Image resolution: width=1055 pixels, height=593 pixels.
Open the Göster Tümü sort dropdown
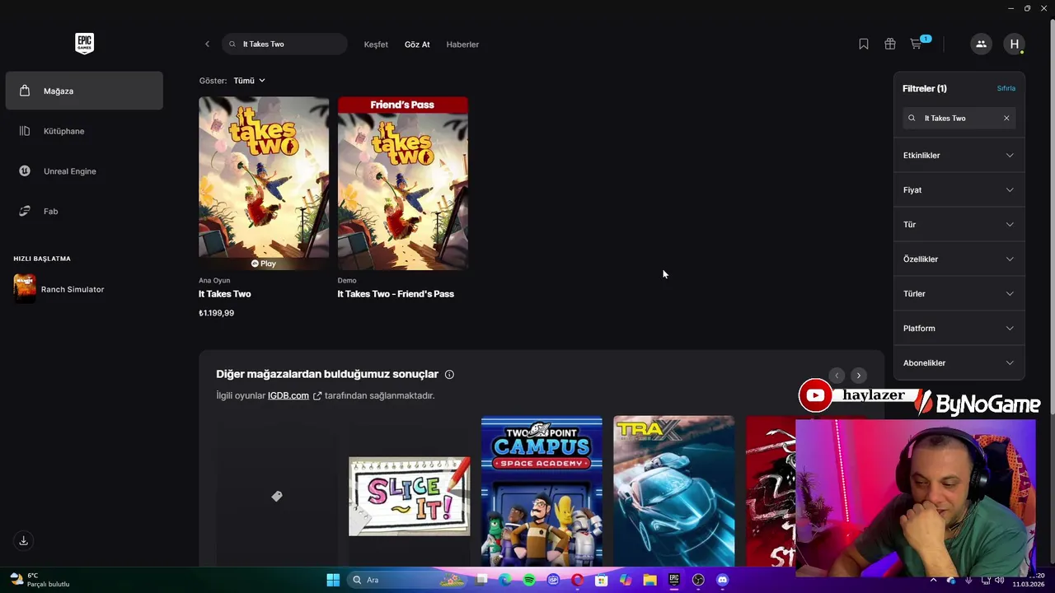(249, 81)
